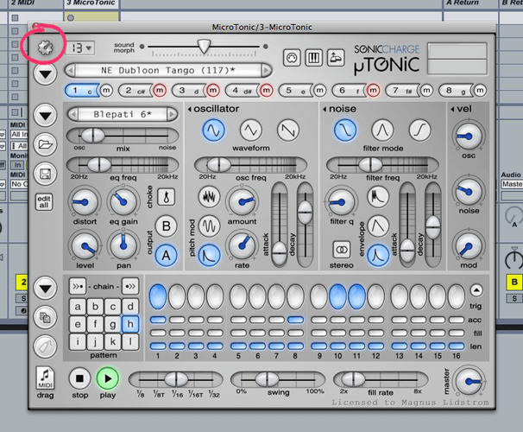
Task: Open the drum patch menu arrow
Action: [45, 115]
